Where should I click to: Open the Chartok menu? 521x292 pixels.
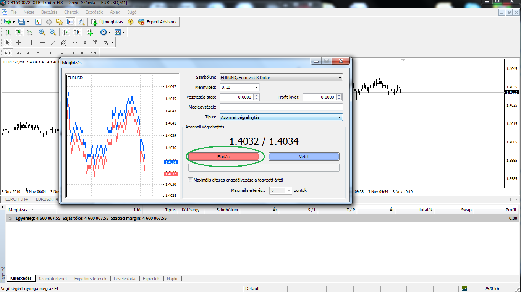click(71, 12)
